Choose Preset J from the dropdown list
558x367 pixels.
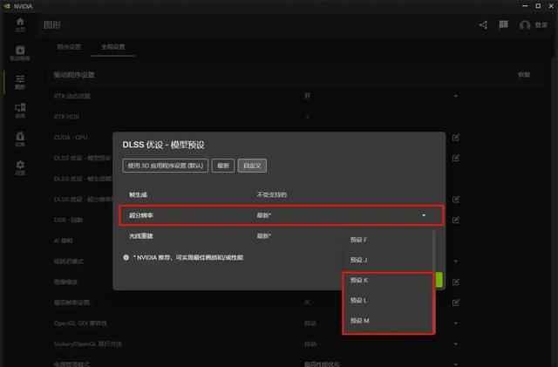(387, 260)
